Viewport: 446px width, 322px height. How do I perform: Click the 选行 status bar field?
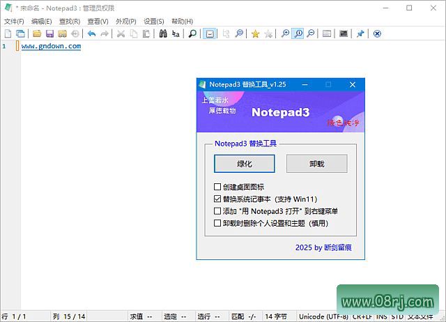coord(212,316)
